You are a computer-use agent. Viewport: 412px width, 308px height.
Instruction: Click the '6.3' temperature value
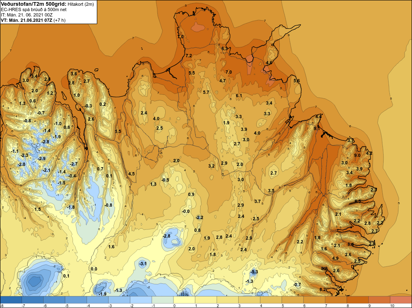tap(225, 49)
